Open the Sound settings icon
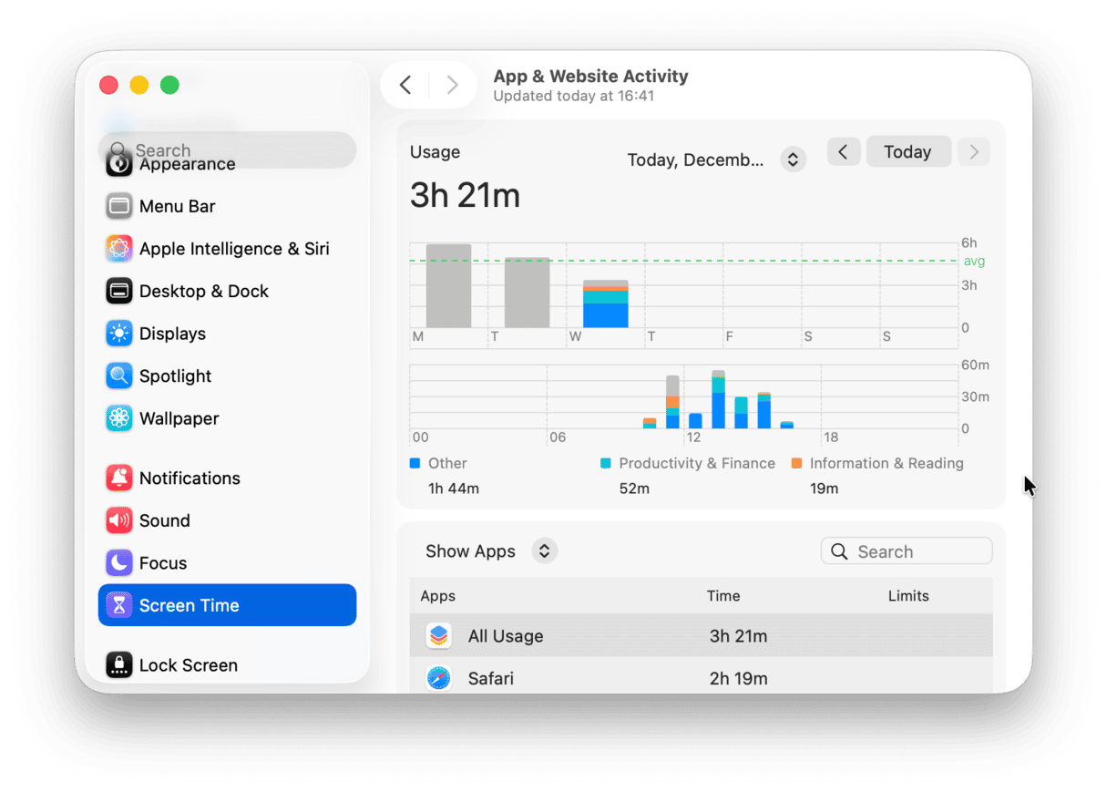Viewport: 1107px width, 792px height. coord(119,520)
